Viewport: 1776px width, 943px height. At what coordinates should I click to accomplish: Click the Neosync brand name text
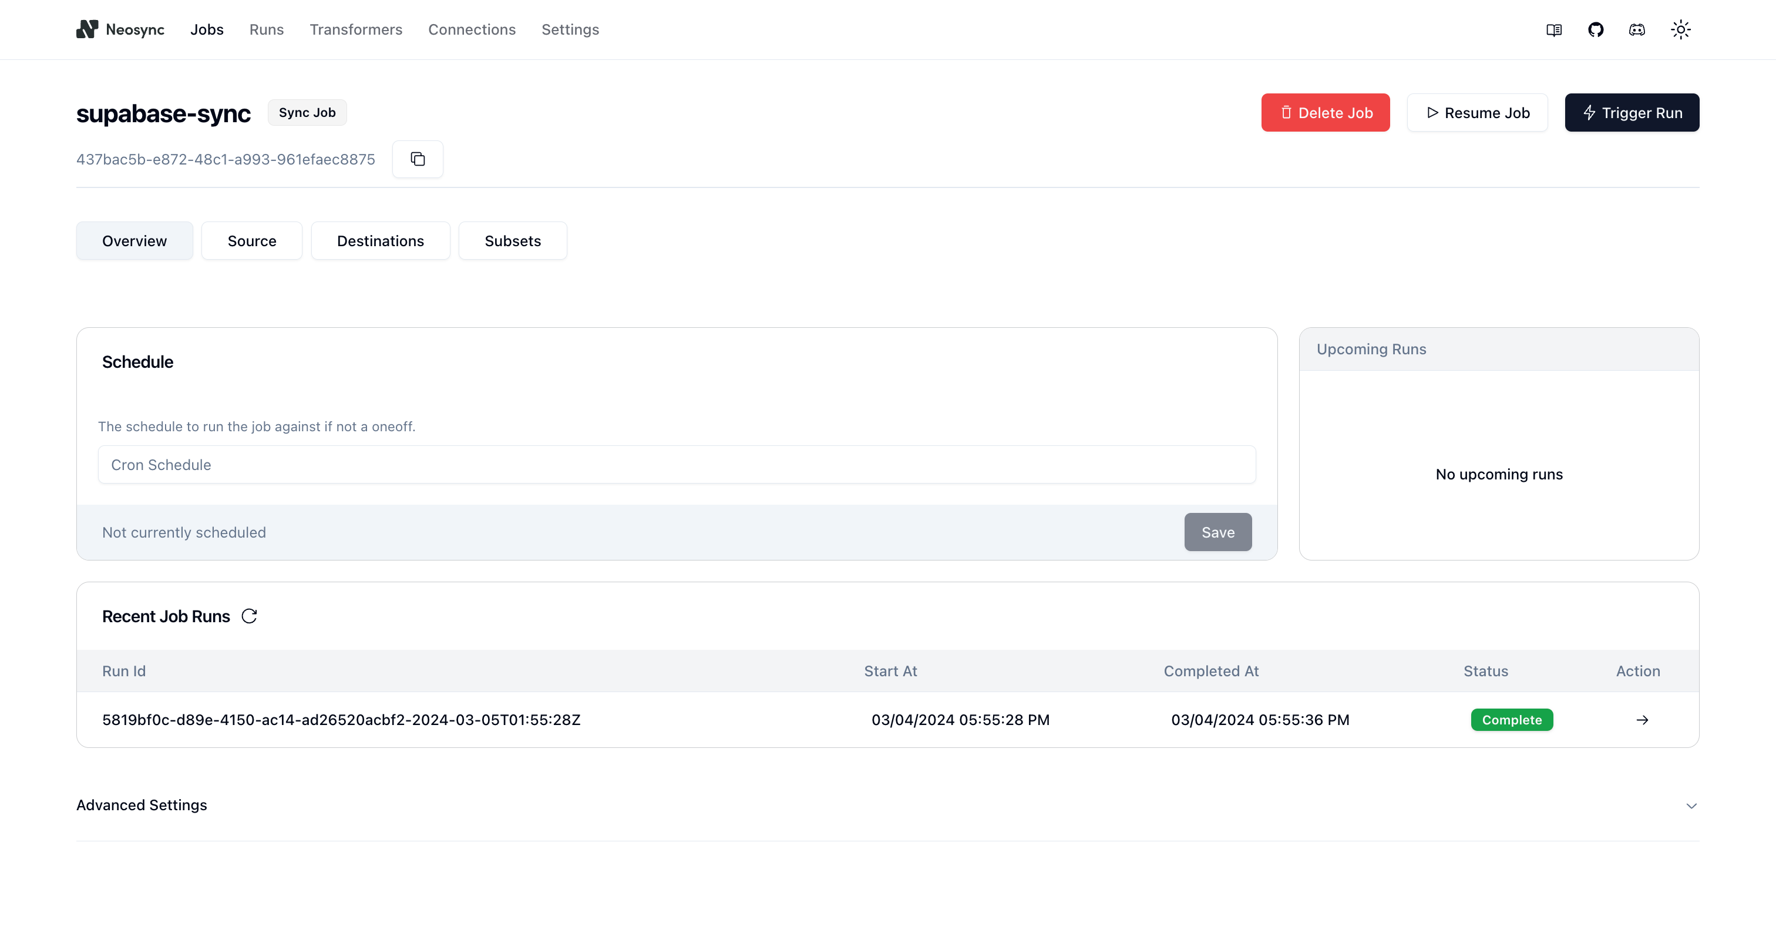click(135, 29)
